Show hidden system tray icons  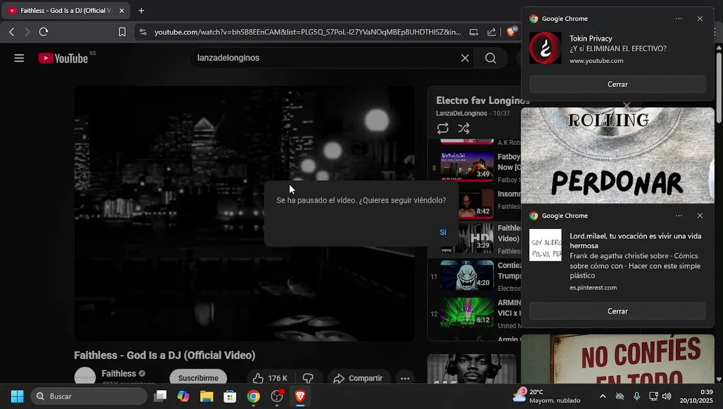602,397
